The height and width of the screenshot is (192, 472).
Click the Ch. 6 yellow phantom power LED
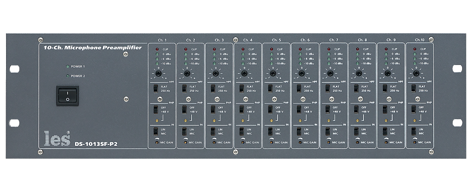[300, 120]
